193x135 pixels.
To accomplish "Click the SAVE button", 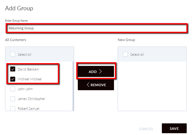I will pos(174,128).
